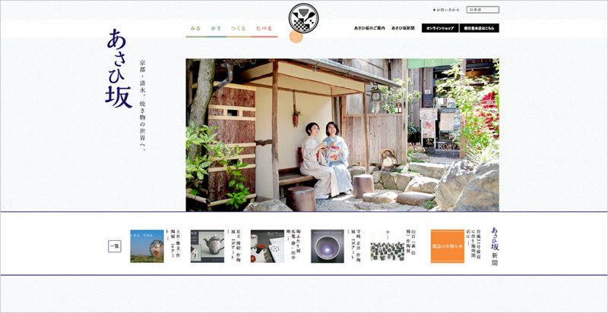Open あさひ坂のご案内 menu link
The width and height of the screenshot is (608, 313).
pos(369,28)
